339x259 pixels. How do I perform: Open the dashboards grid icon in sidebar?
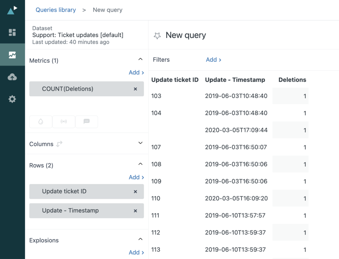[12, 33]
